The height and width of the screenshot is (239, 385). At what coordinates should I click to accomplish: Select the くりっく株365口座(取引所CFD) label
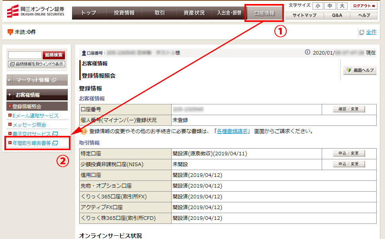click(125, 218)
